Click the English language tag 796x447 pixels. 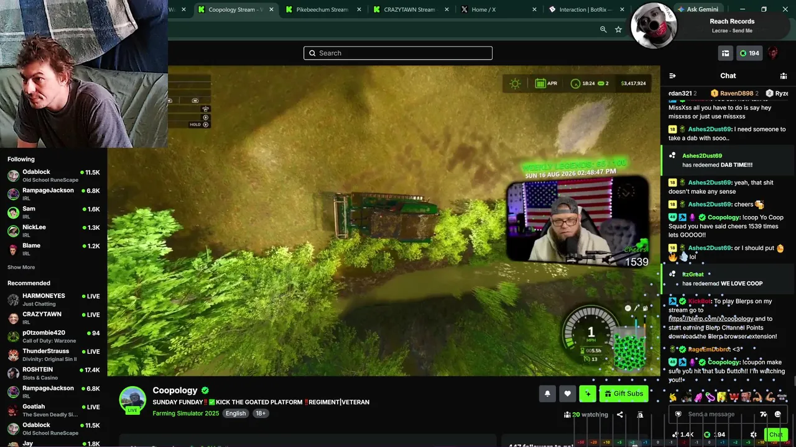pos(236,413)
